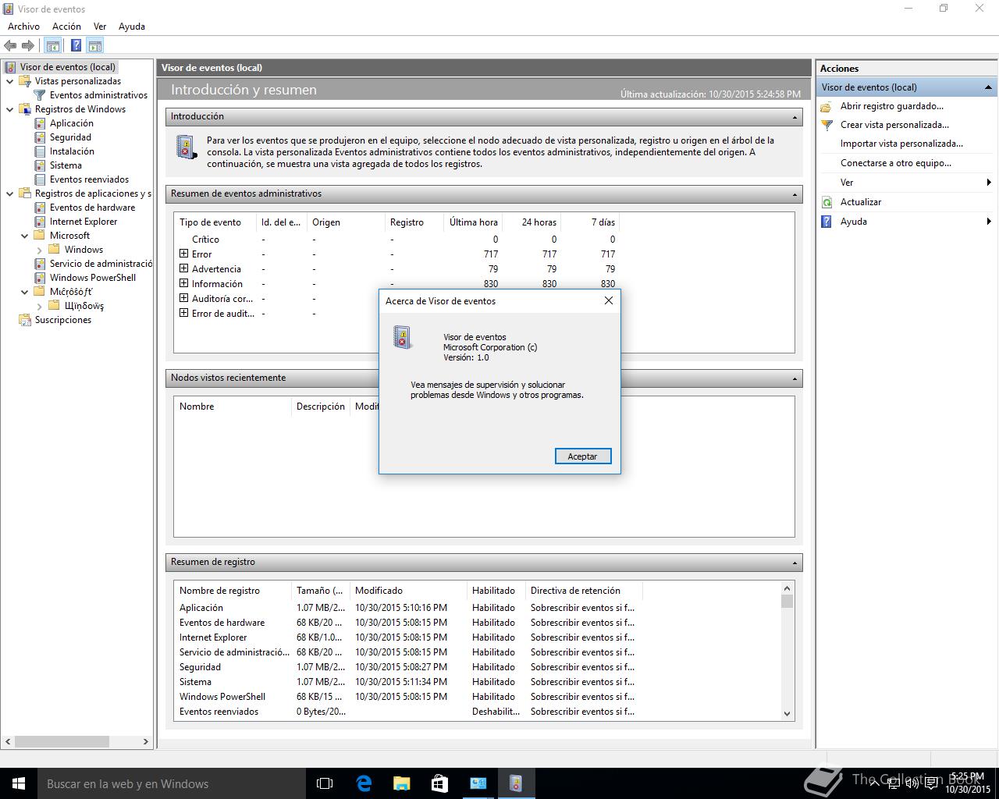Select the Crítico event type row
Screen dimensions: 999x799
coord(397,240)
